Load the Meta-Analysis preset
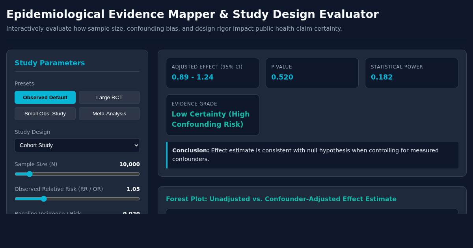473x248 pixels. click(109, 113)
